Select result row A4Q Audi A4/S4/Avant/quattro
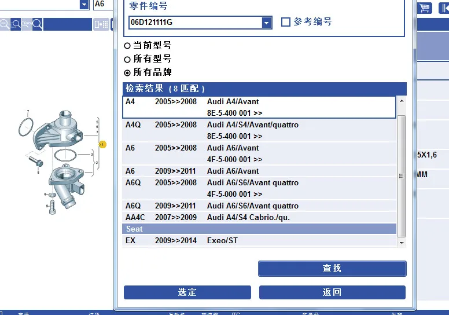The height and width of the screenshot is (315, 449). [x=259, y=130]
